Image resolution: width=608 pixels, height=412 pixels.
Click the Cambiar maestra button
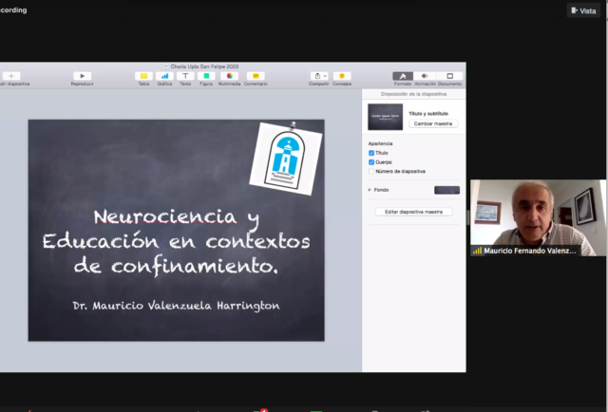pos(433,123)
